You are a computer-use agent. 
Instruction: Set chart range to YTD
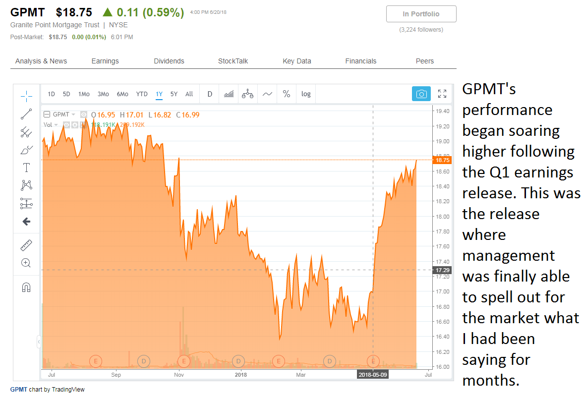coord(142,94)
